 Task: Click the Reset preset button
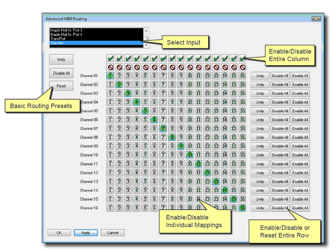61,86
